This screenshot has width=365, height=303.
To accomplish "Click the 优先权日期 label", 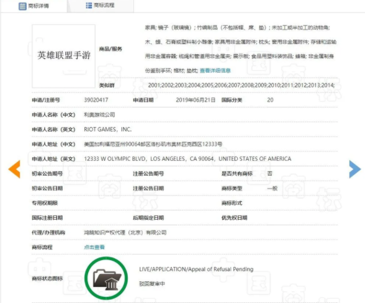I will click(234, 218).
